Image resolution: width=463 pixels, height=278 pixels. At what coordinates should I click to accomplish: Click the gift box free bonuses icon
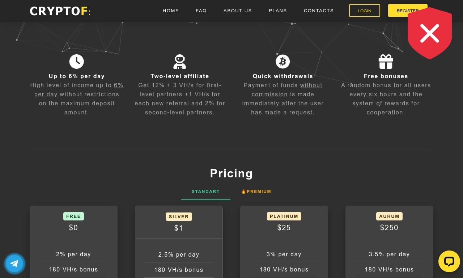pyautogui.click(x=386, y=62)
